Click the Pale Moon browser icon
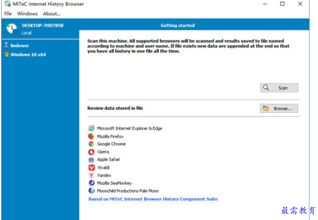Screen dimensions: 318x220 92,191
